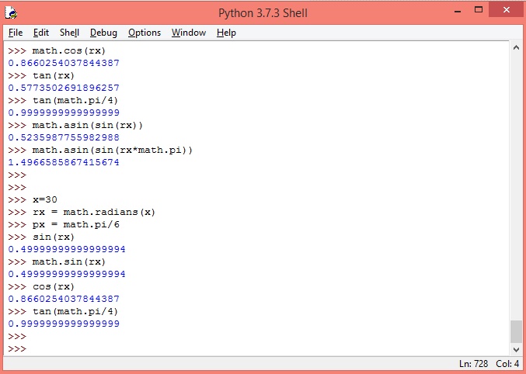Click the px = math.pi/6 line
Screen dimensions: 526x374
pyautogui.click(x=76, y=224)
